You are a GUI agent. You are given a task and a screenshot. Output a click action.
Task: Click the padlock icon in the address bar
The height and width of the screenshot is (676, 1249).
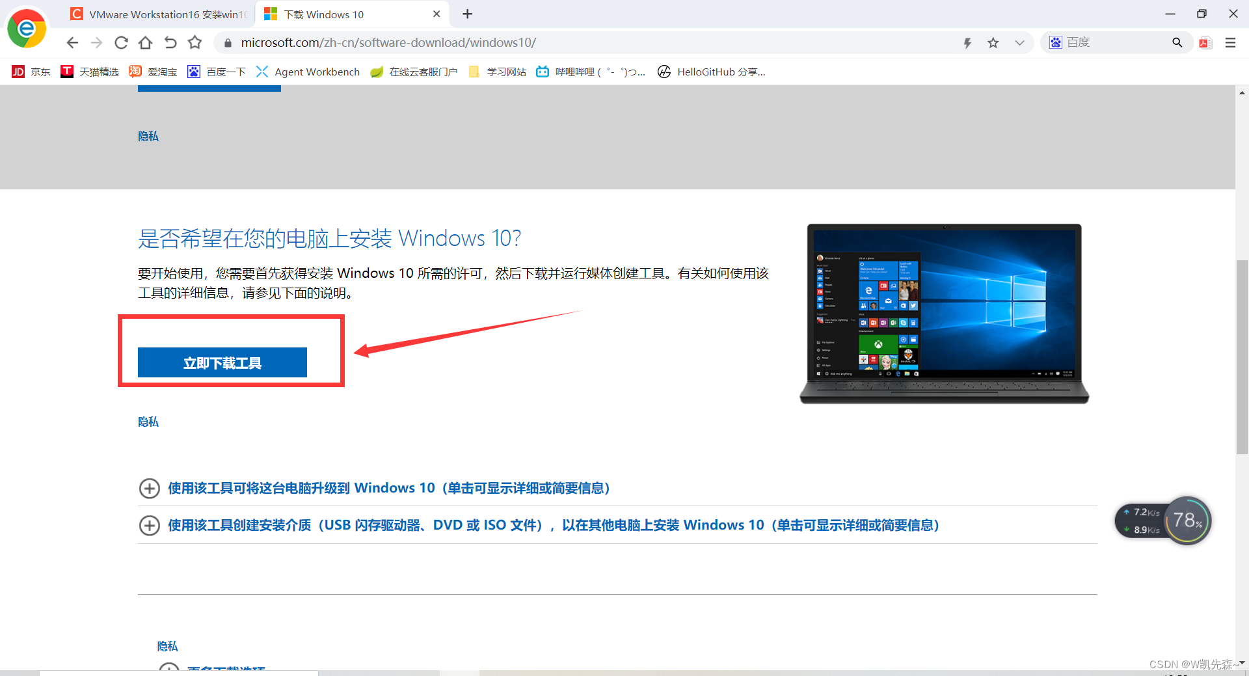[228, 43]
